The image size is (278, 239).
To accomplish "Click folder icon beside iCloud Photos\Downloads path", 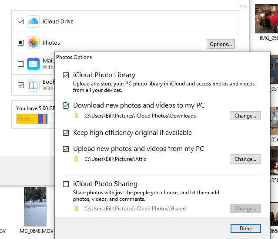I will (x=77, y=116).
